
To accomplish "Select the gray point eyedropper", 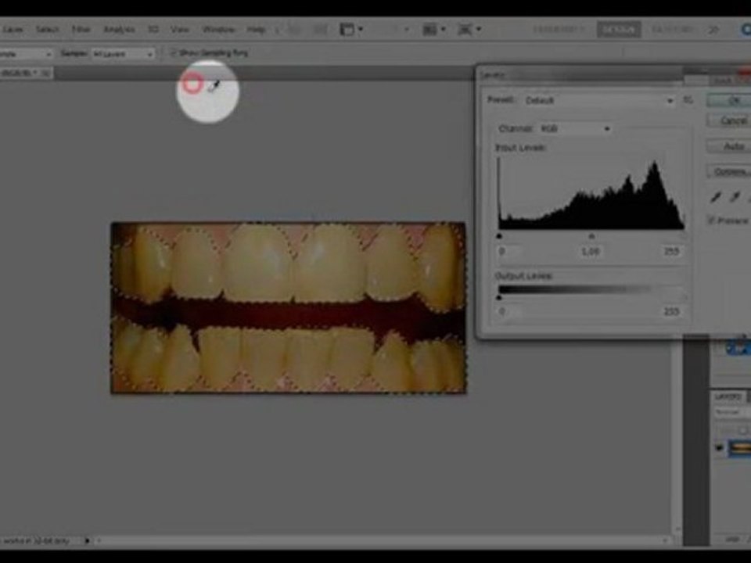I will click(735, 197).
